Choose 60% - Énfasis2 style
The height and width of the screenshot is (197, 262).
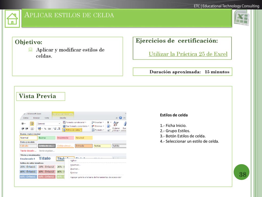(47, 176)
